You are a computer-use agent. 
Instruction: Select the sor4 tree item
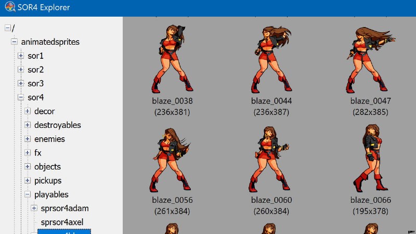35,97
